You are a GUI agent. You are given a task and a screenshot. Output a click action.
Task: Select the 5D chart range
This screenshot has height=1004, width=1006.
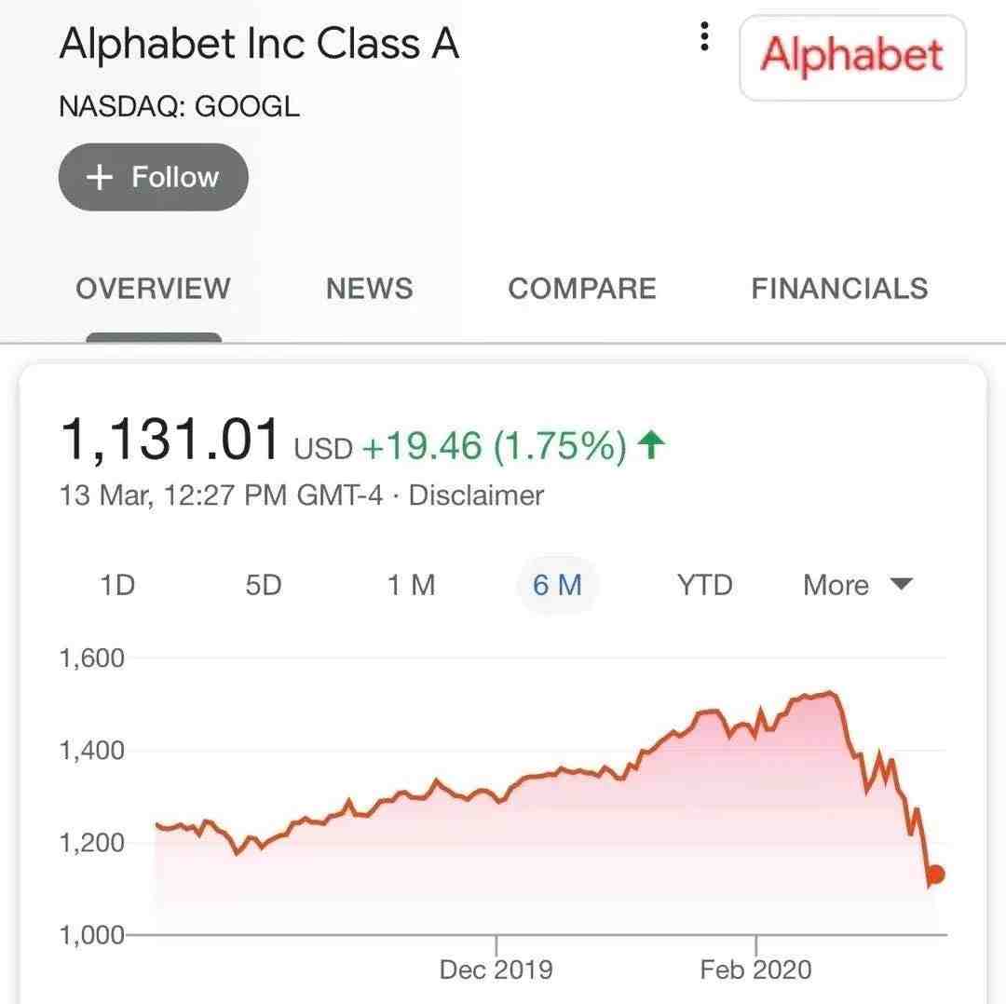(x=264, y=585)
